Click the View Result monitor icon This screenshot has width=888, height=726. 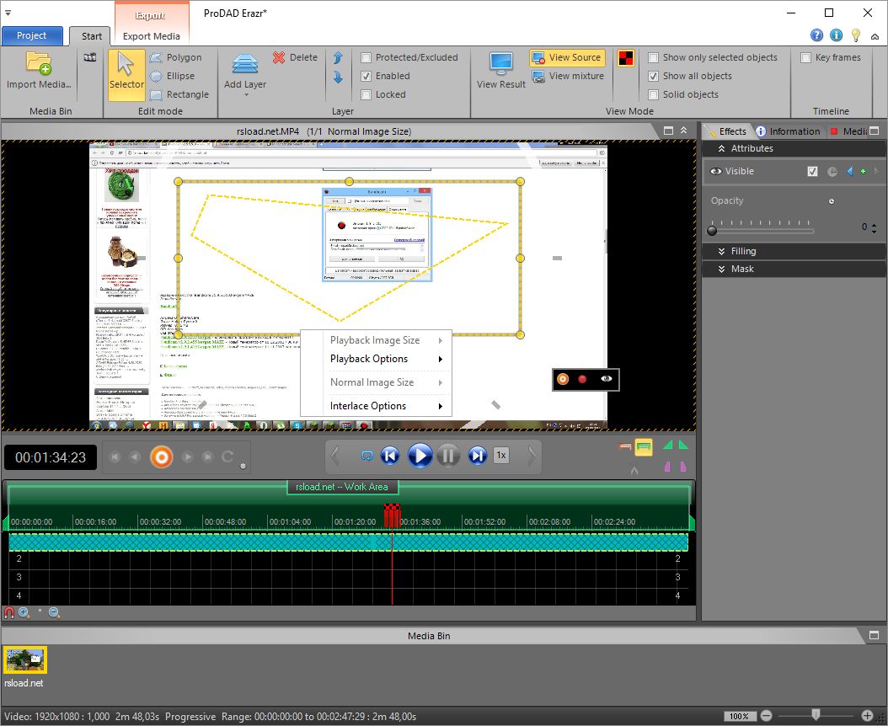pyautogui.click(x=500, y=65)
